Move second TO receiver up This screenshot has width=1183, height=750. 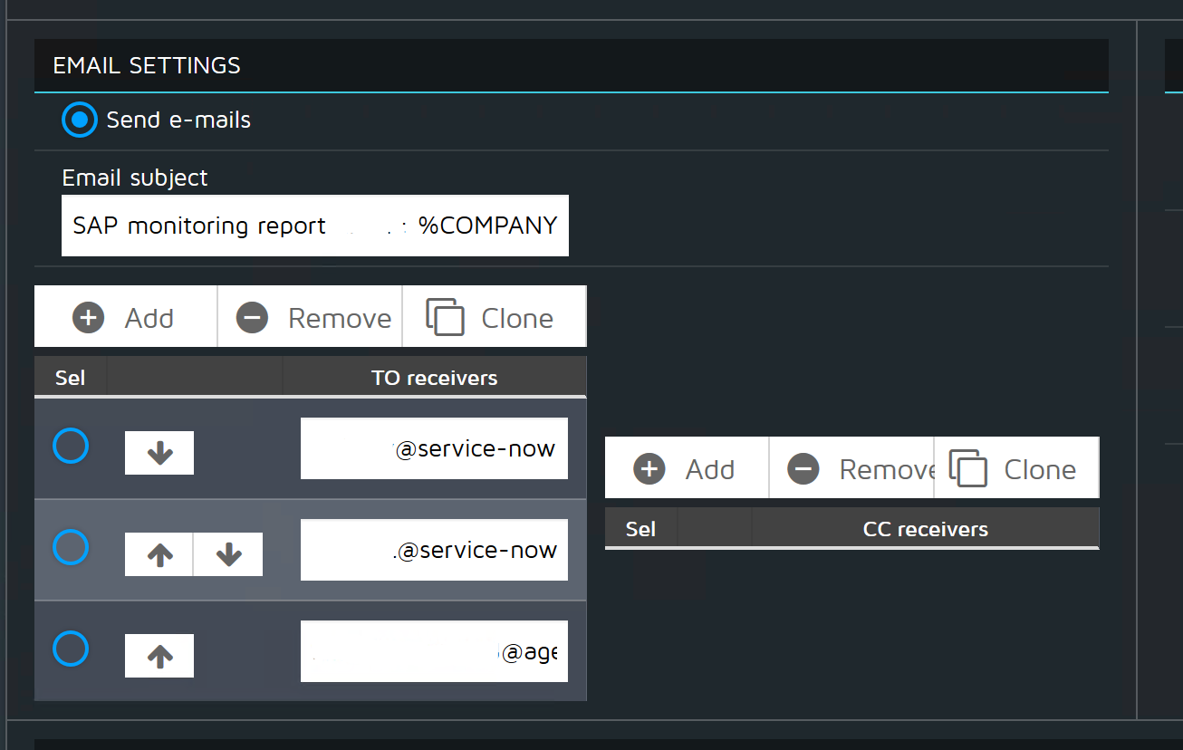point(159,554)
